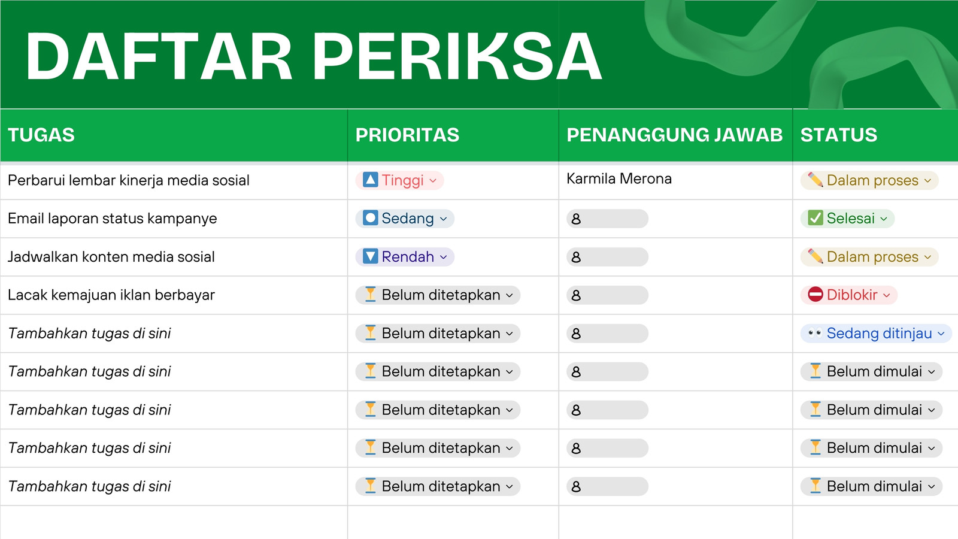Click pencil icon in first Dalam proses status

(815, 180)
